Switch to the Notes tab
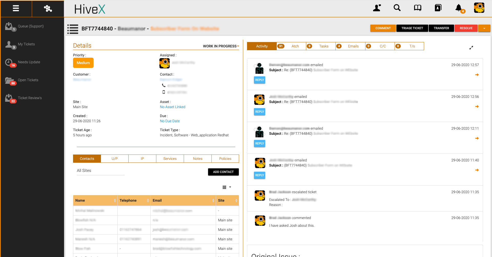Image resolution: width=492 pixels, height=257 pixels. tap(198, 158)
